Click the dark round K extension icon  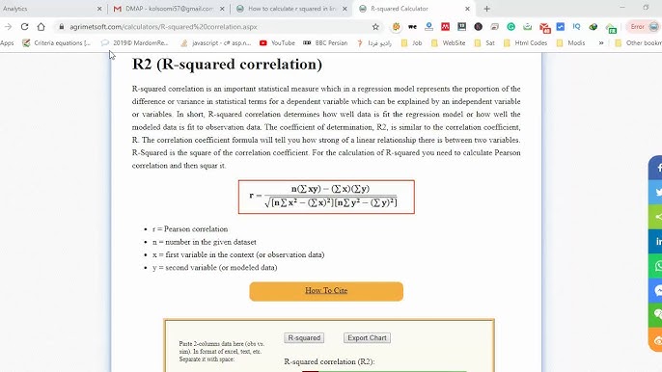coord(478,27)
